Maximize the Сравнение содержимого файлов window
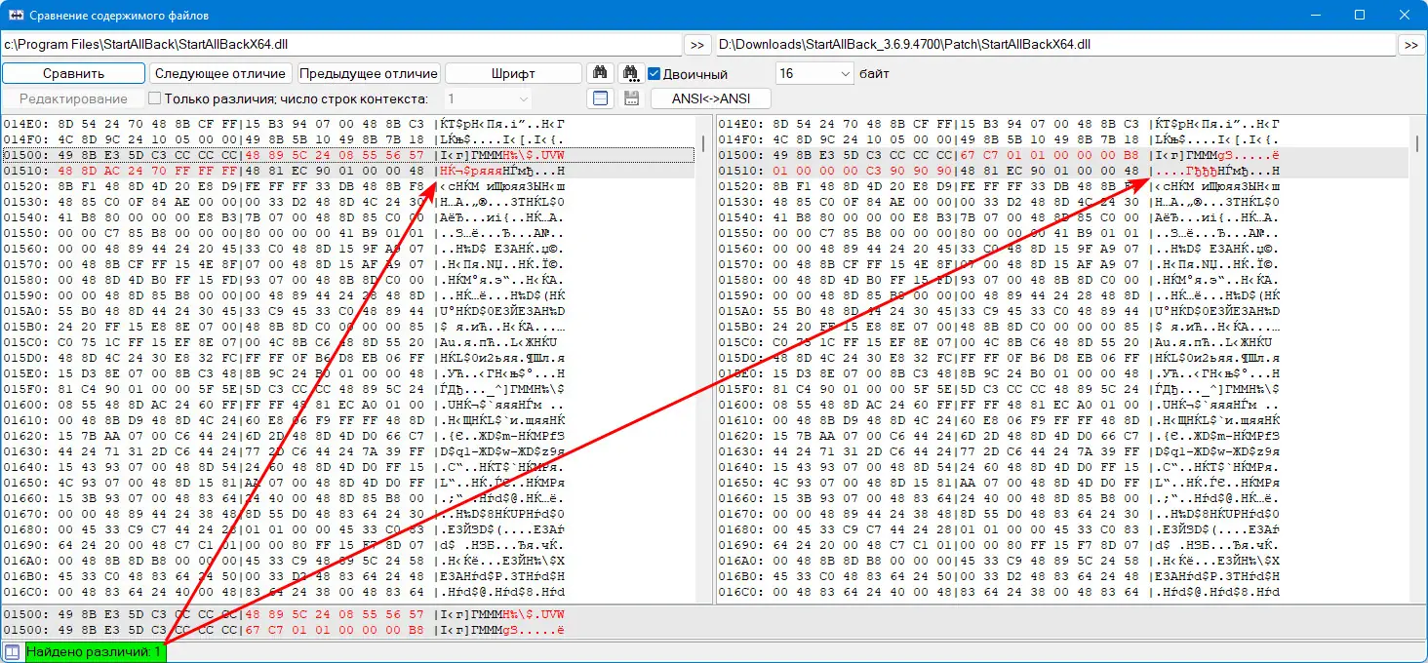1428x663 pixels. tap(1360, 16)
